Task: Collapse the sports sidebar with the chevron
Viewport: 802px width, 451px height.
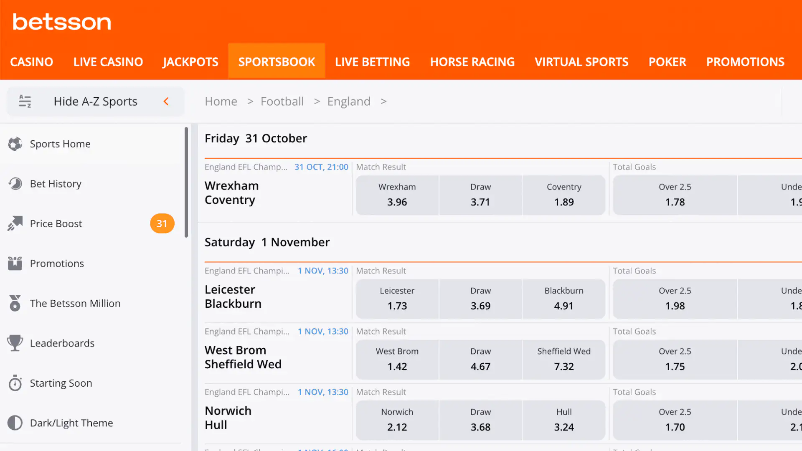Action: point(166,101)
